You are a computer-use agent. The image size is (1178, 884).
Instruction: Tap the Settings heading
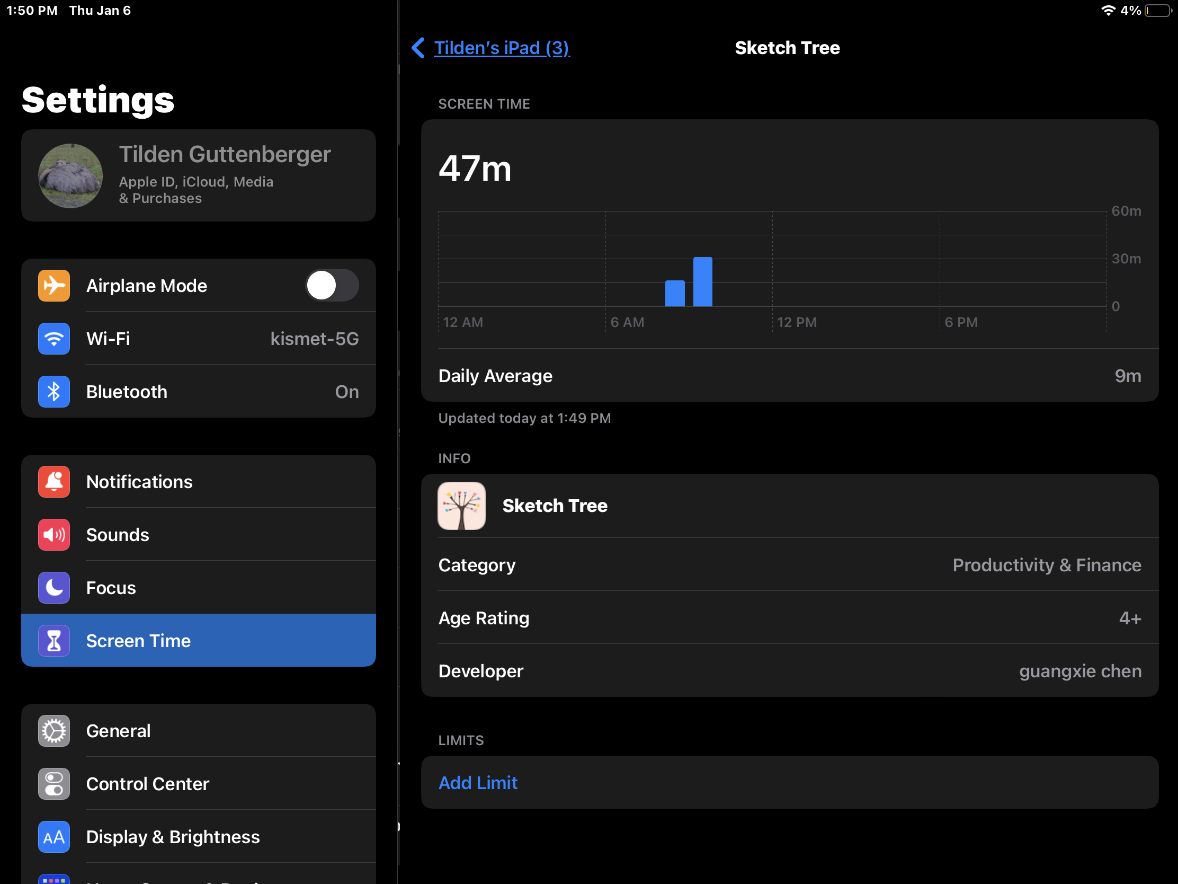pyautogui.click(x=98, y=100)
